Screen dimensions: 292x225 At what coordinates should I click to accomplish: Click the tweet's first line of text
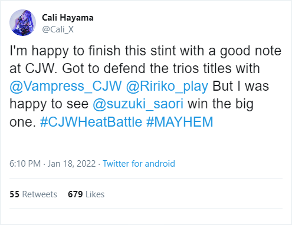[146, 51]
